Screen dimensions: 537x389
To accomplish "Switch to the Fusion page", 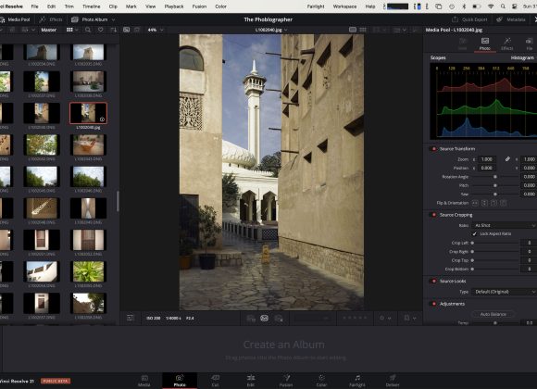I will coord(286,381).
